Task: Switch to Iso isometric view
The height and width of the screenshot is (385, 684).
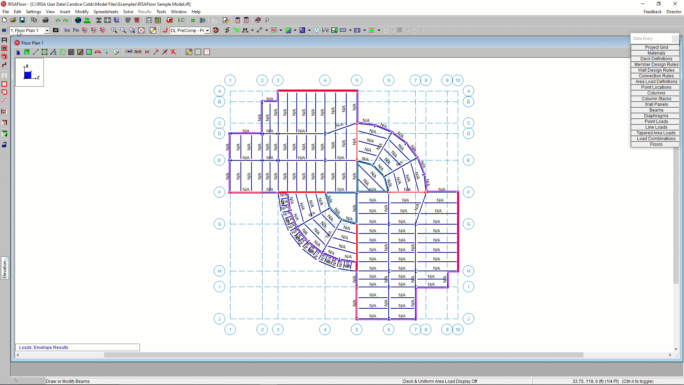Action: [67, 30]
